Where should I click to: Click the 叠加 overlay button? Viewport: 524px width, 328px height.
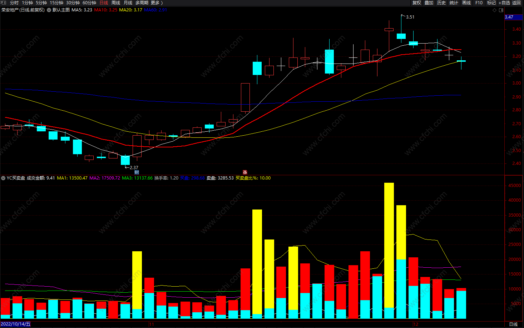[x=429, y=3]
